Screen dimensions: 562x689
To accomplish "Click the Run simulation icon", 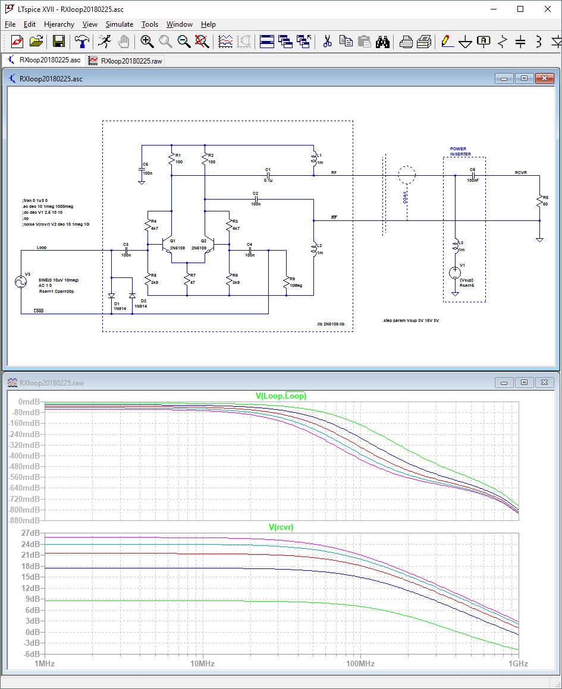I will [x=105, y=42].
